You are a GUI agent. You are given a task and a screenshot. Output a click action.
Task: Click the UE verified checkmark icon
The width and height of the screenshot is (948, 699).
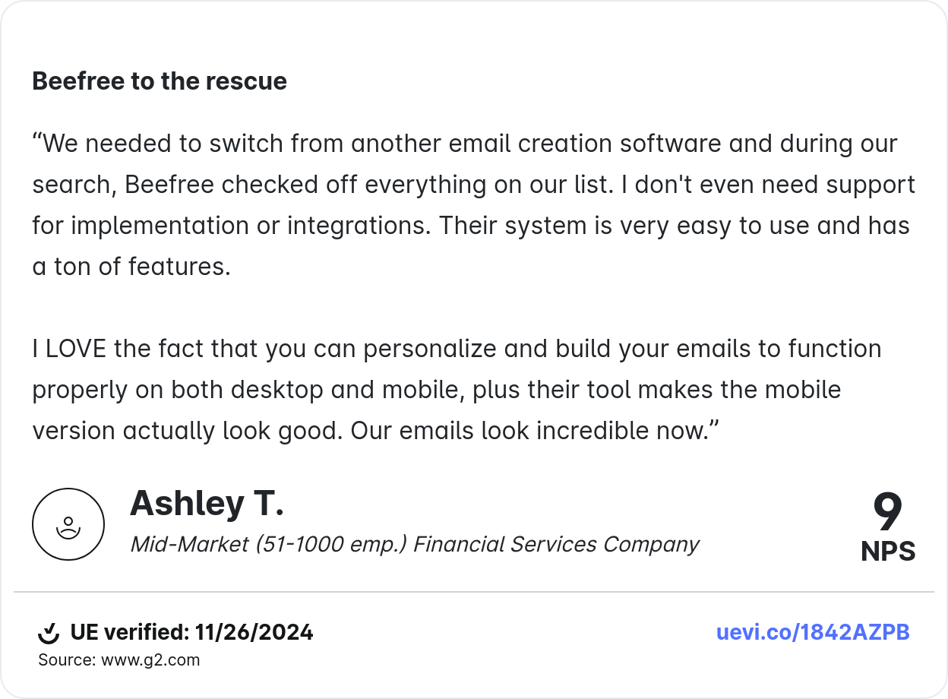pyautogui.click(x=49, y=632)
